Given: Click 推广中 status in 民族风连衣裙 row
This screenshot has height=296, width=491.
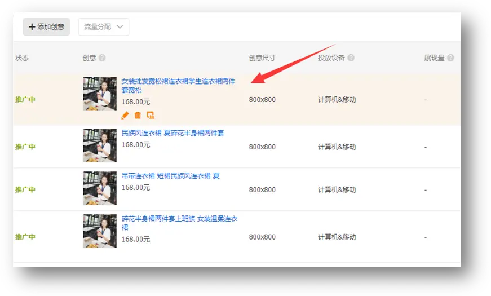Looking at the screenshot, I should point(25,147).
